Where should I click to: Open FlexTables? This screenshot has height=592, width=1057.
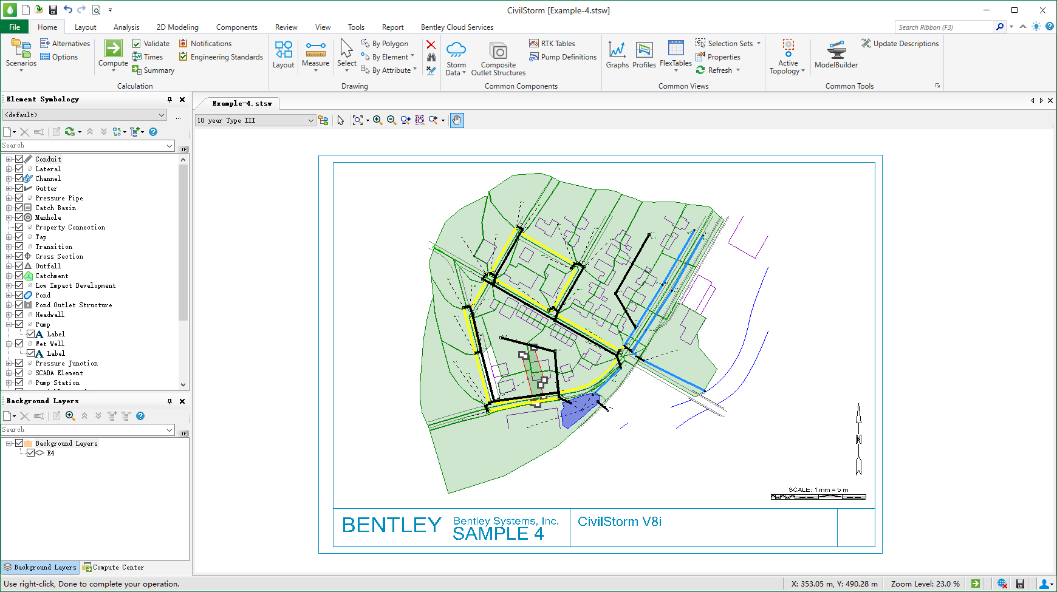coord(675,55)
